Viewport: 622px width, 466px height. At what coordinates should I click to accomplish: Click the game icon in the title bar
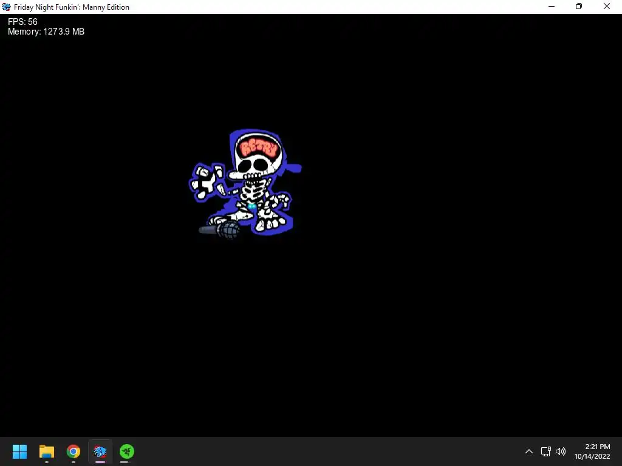(6, 7)
